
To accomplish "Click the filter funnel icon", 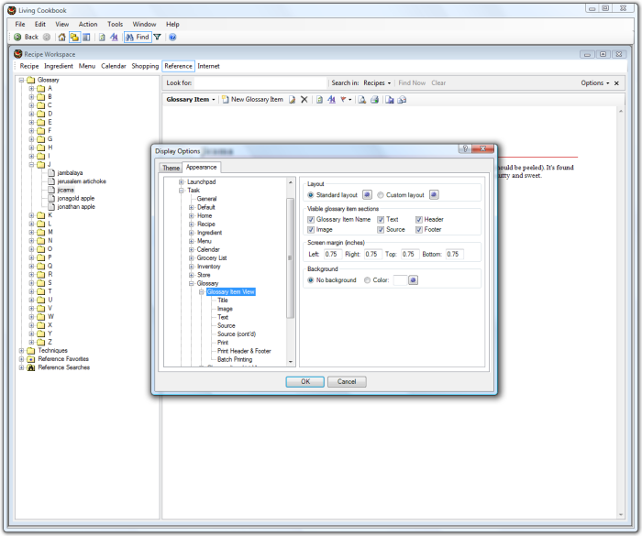I will 157,38.
